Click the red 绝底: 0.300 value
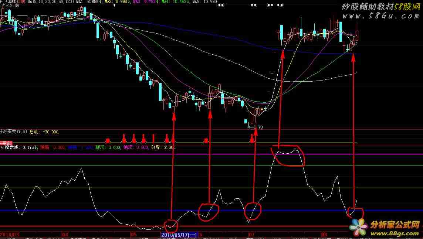Image resolution: width=423 pixels, height=239 pixels. 53,147
